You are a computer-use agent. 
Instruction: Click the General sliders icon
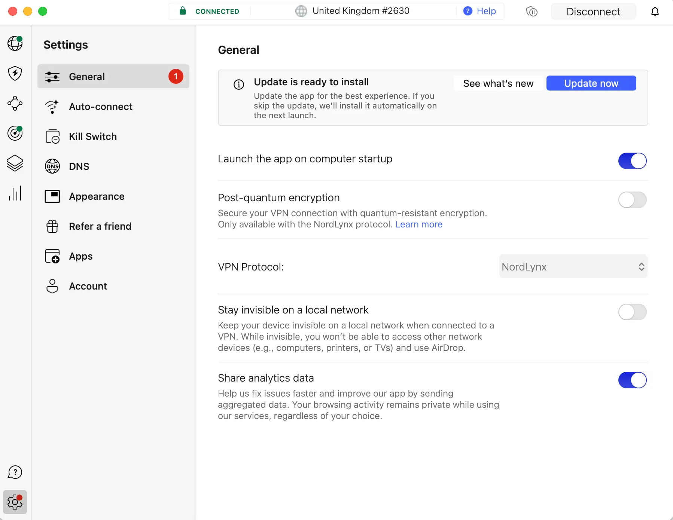52,77
